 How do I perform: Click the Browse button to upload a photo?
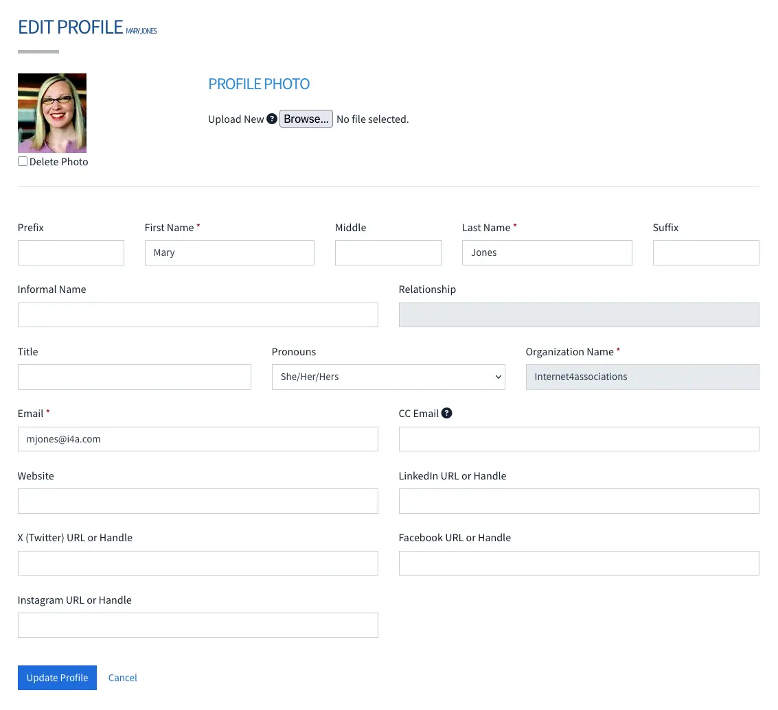coord(306,119)
